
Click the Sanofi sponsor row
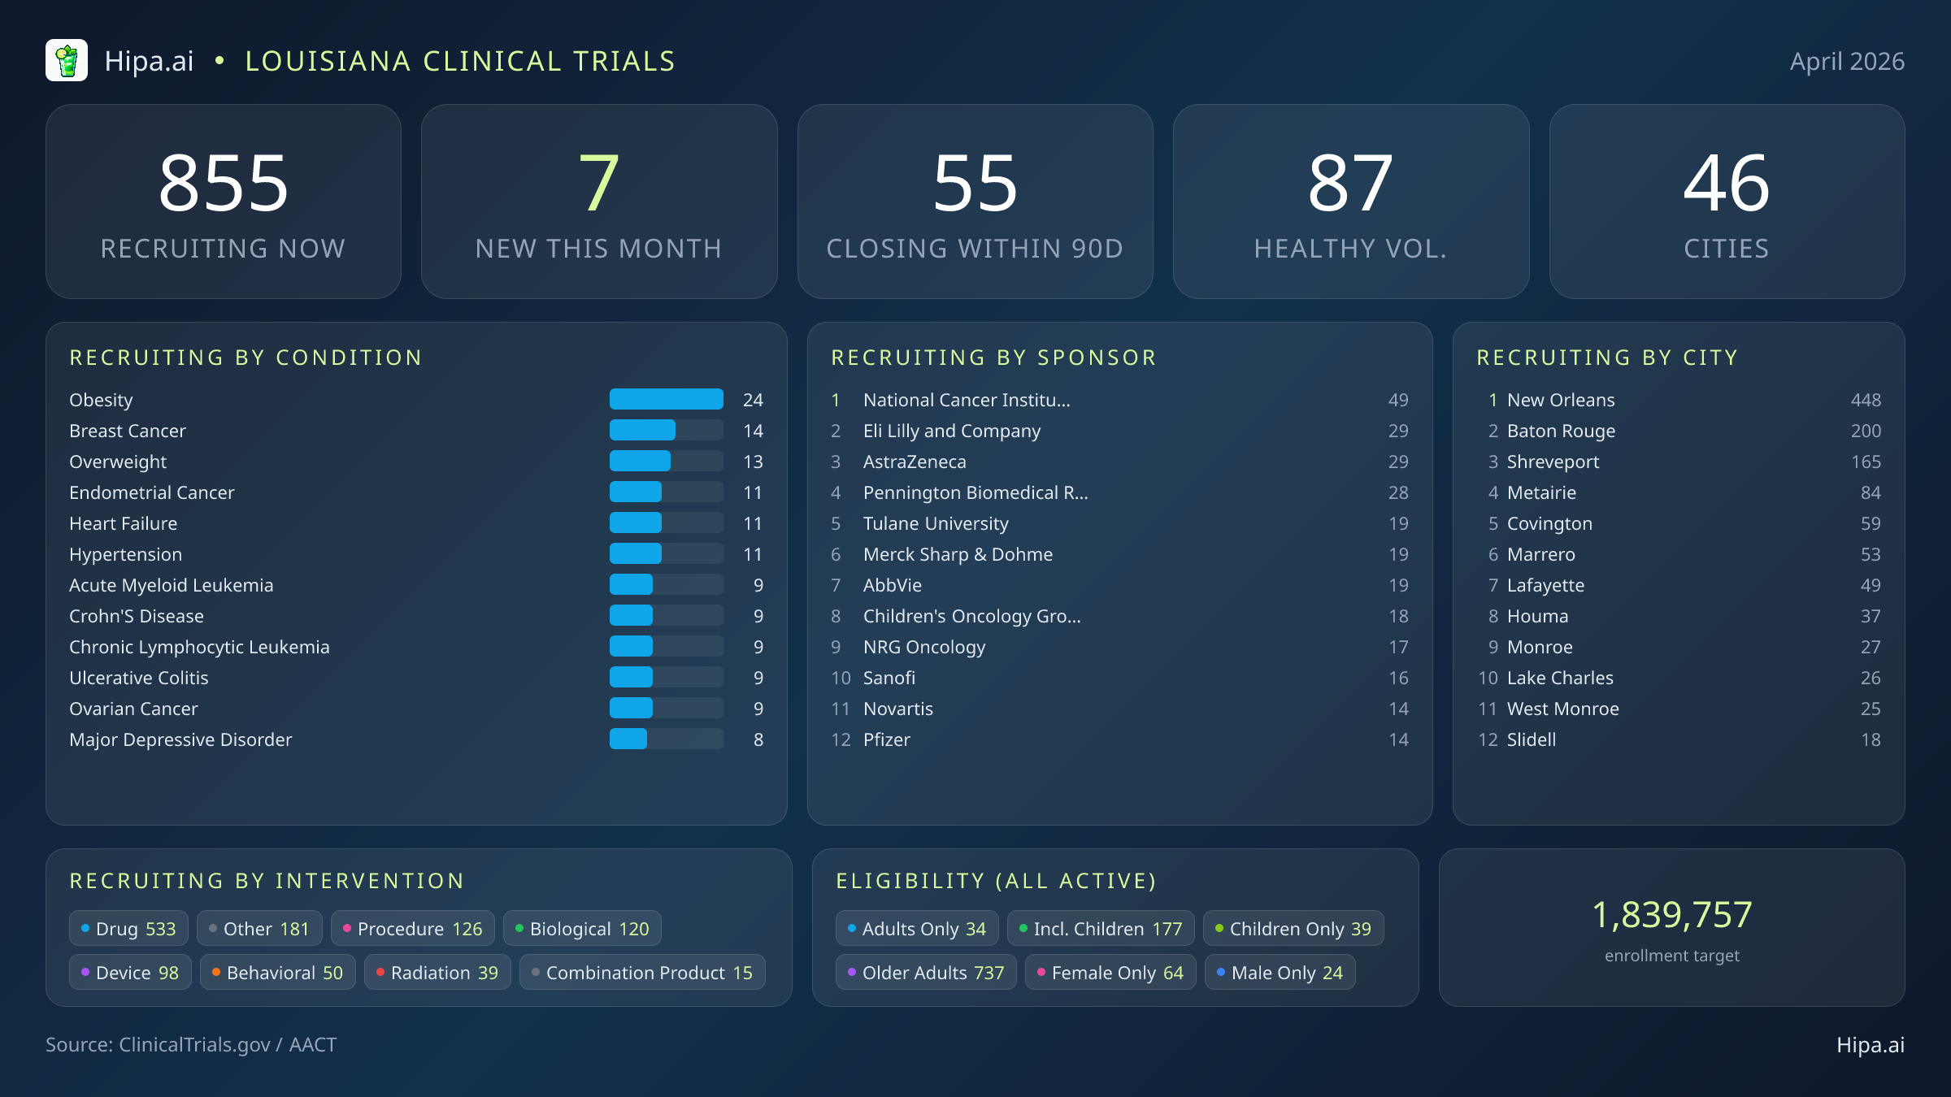click(1119, 678)
